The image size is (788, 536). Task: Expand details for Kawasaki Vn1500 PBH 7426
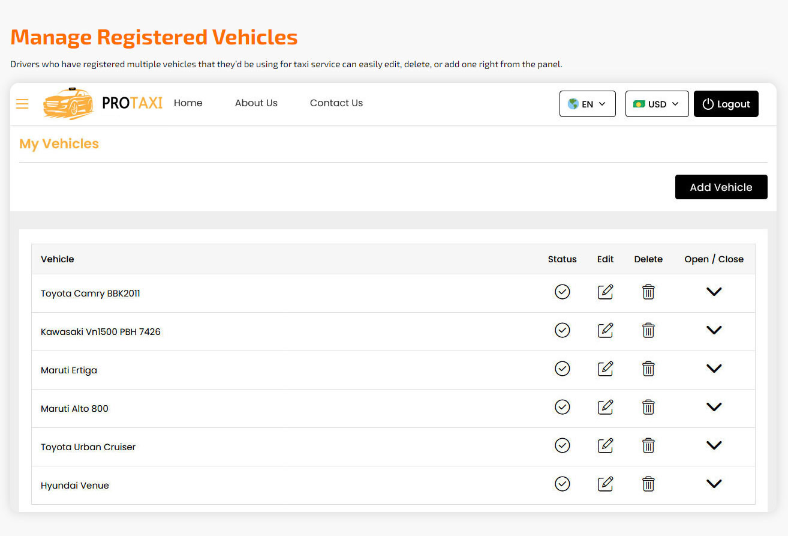point(714,330)
